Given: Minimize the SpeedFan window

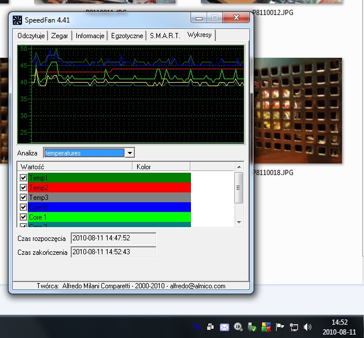Looking at the screenshot, I should click(x=198, y=18).
